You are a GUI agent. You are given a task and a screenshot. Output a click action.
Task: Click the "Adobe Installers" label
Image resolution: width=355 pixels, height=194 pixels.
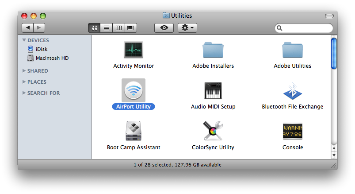pos(213,66)
